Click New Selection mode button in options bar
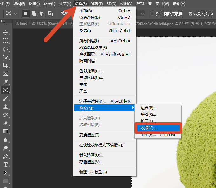The width and height of the screenshot is (216, 188). point(26,14)
